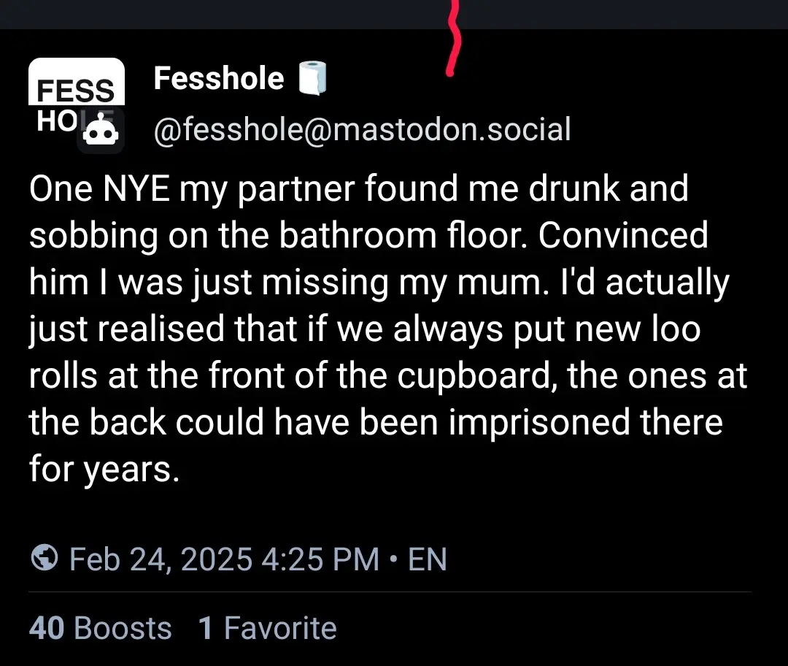This screenshot has width=788, height=666.
Task: Click the red squiggle mark at top
Action: [453, 38]
